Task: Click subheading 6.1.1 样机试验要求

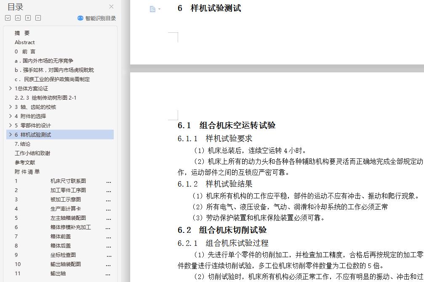Action: coord(215,138)
